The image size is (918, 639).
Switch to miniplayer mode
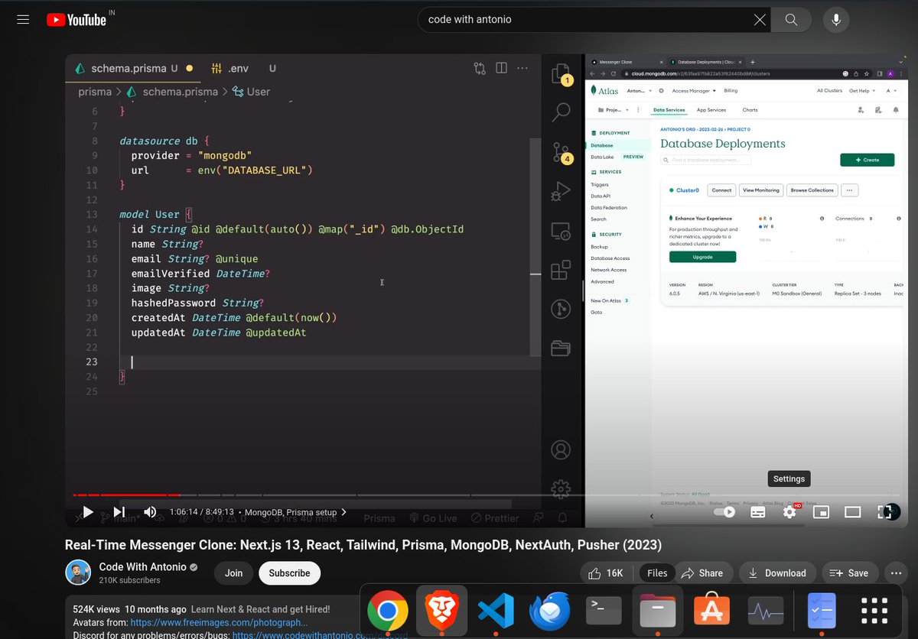coord(821,512)
